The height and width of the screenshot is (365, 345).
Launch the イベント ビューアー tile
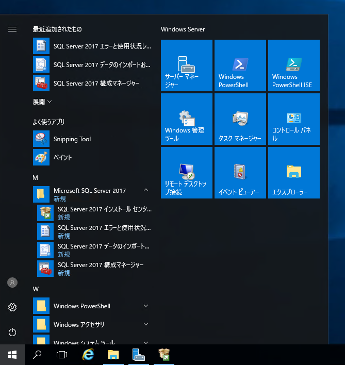240,173
